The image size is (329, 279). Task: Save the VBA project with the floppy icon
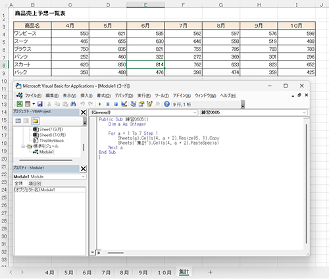pyautogui.click(x=40, y=104)
